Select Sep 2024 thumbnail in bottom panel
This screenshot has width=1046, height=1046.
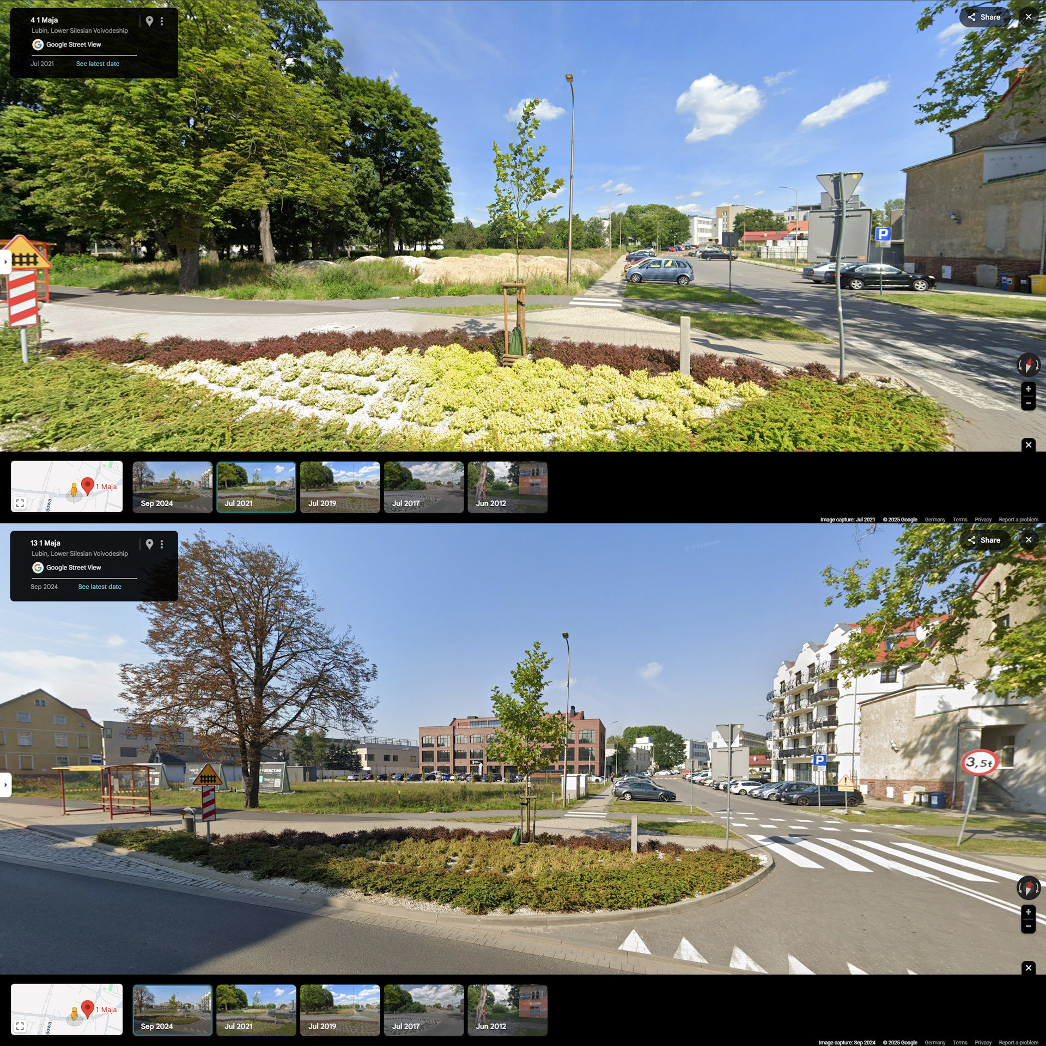[x=172, y=1010]
